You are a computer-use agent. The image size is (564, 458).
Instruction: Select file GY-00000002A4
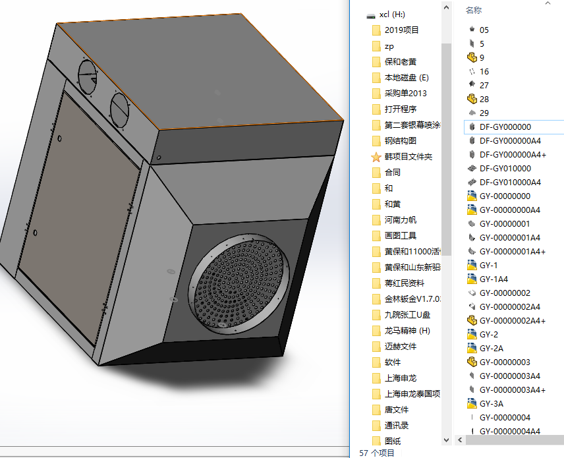pos(510,307)
